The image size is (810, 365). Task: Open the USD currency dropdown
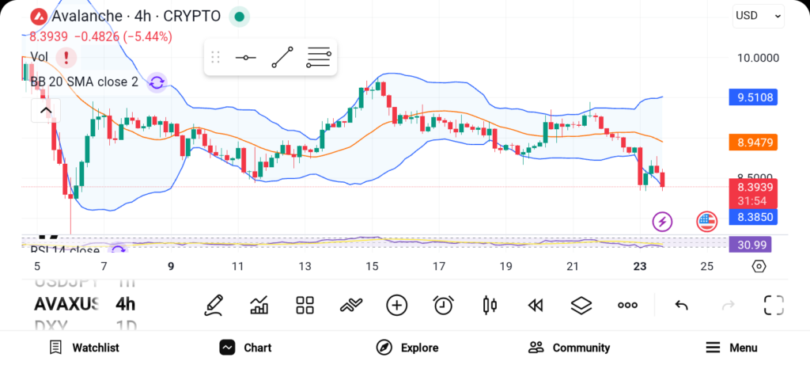point(758,15)
